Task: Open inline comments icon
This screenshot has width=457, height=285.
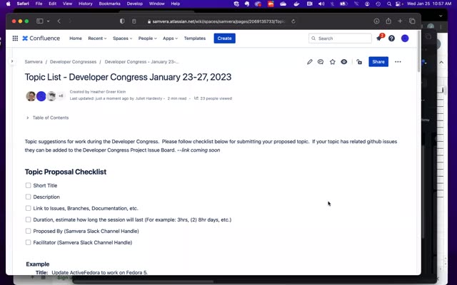Action: pyautogui.click(x=321, y=62)
